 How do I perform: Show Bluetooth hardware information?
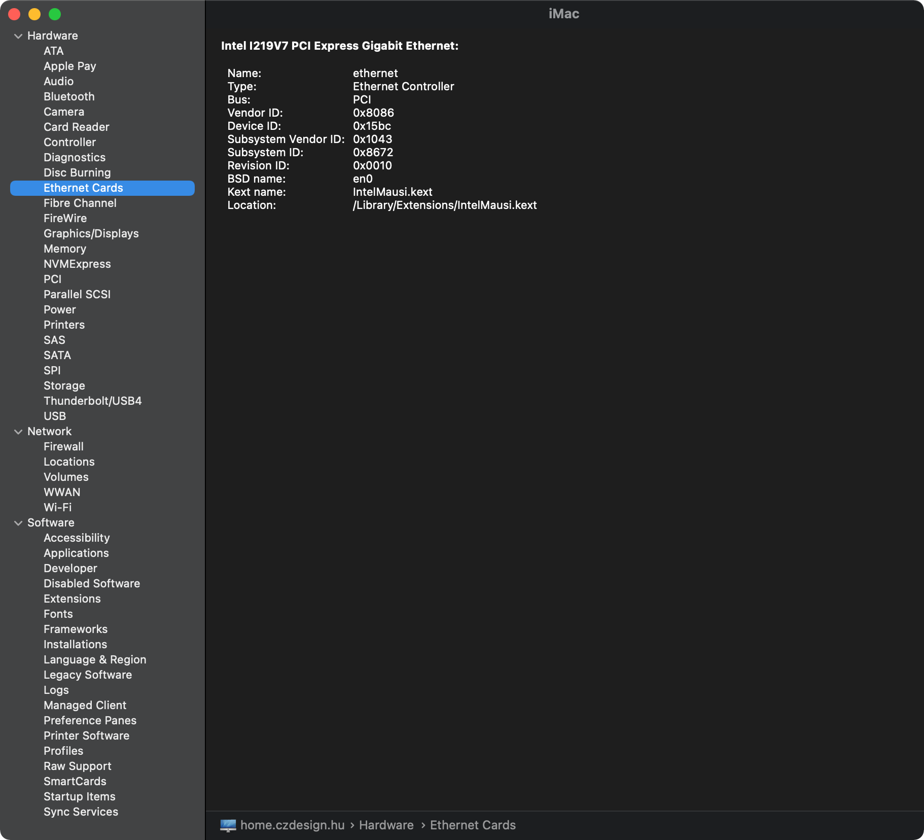69,96
